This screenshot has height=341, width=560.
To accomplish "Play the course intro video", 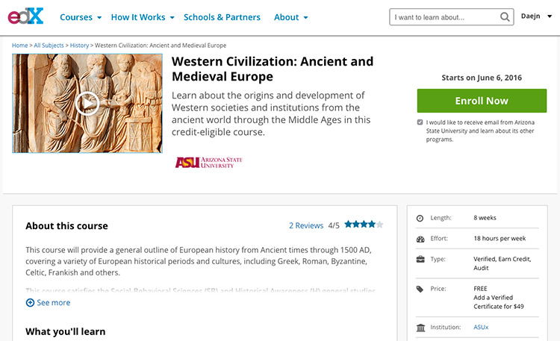I will click(87, 103).
